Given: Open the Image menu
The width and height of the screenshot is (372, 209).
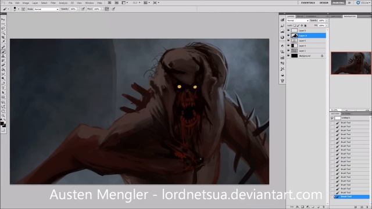Looking at the screenshot, I should (x=26, y=3).
